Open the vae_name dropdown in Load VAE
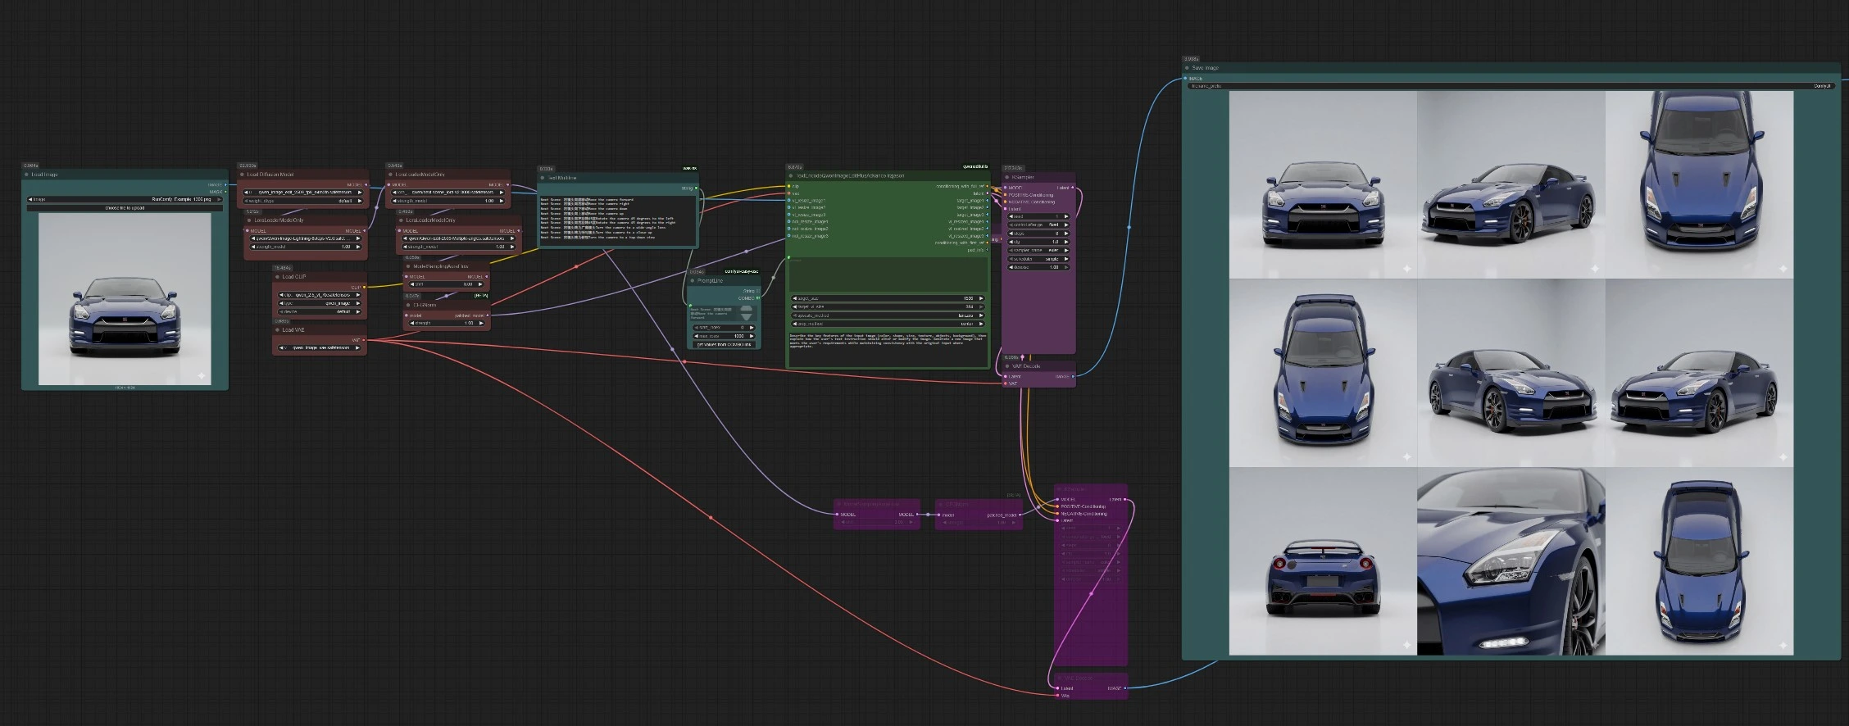The height and width of the screenshot is (726, 1849). point(320,347)
